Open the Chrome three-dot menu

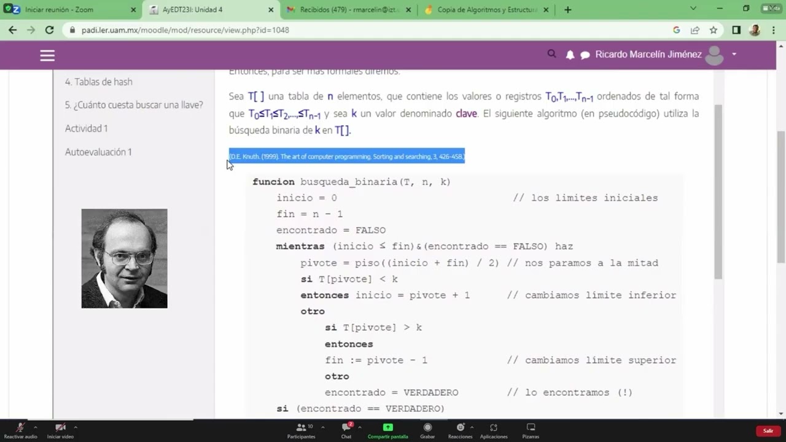773,29
